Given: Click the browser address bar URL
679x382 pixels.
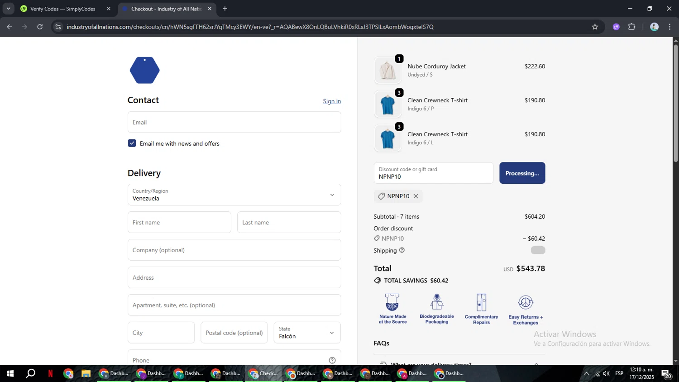Looking at the screenshot, I should coord(250,27).
